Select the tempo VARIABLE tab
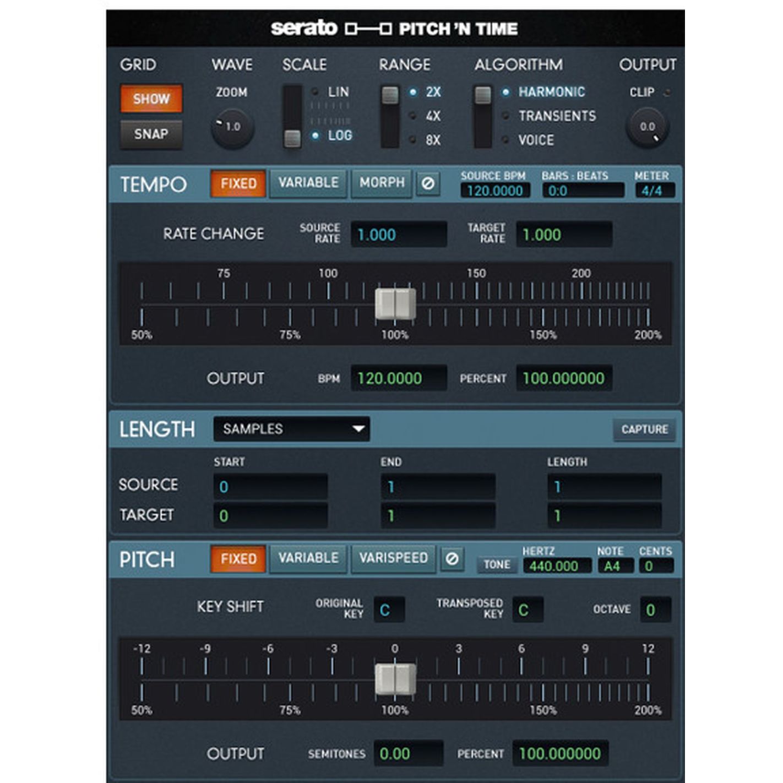Screen dimensions: 783x783 308,183
